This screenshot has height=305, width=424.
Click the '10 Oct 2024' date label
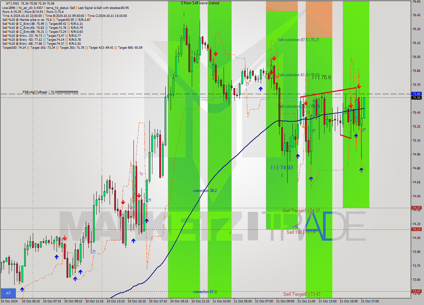pyautogui.click(x=10, y=301)
